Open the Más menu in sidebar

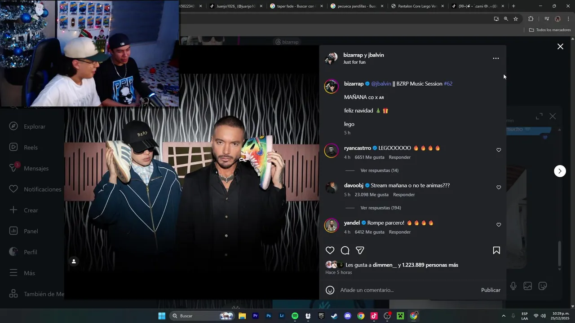click(x=22, y=273)
